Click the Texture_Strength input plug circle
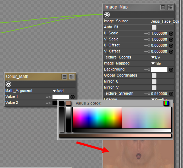Image resolution: width=183 pixels, height=168 pixels. tap(171, 94)
